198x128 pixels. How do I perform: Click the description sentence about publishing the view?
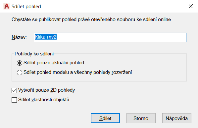[92, 19]
